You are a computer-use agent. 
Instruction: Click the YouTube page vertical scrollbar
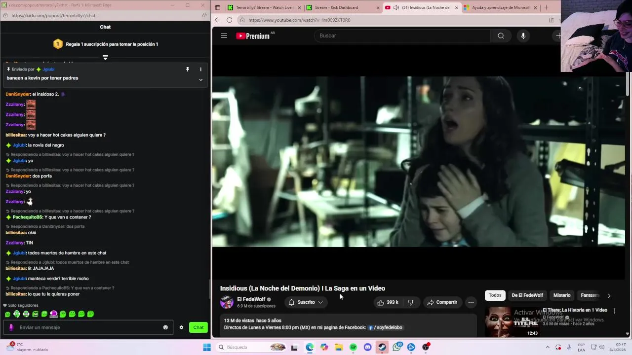pos(628,84)
